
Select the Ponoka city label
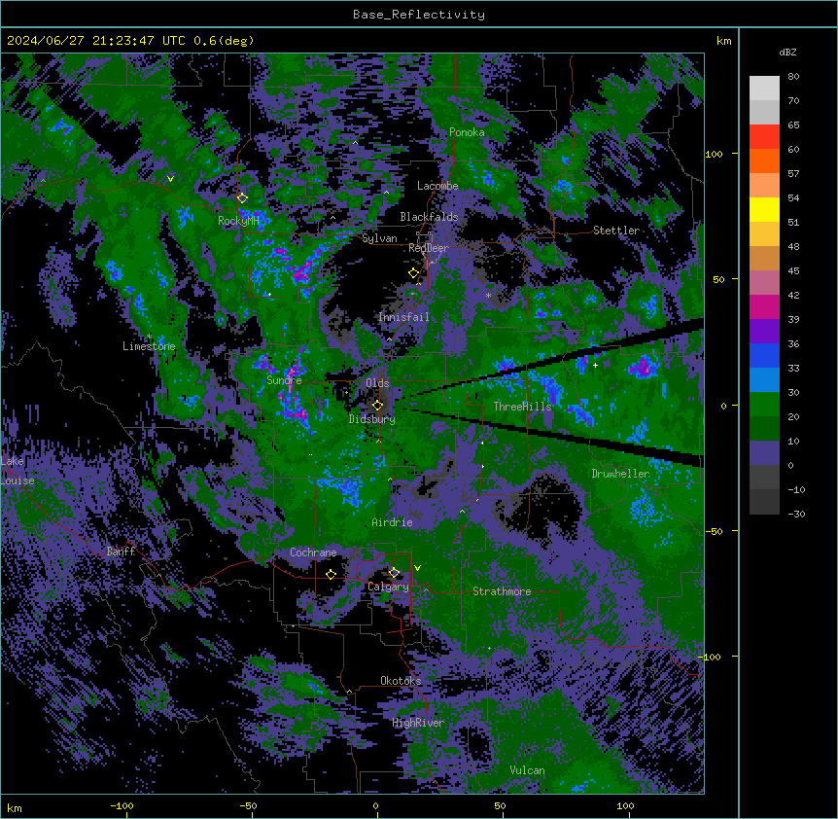tap(467, 132)
